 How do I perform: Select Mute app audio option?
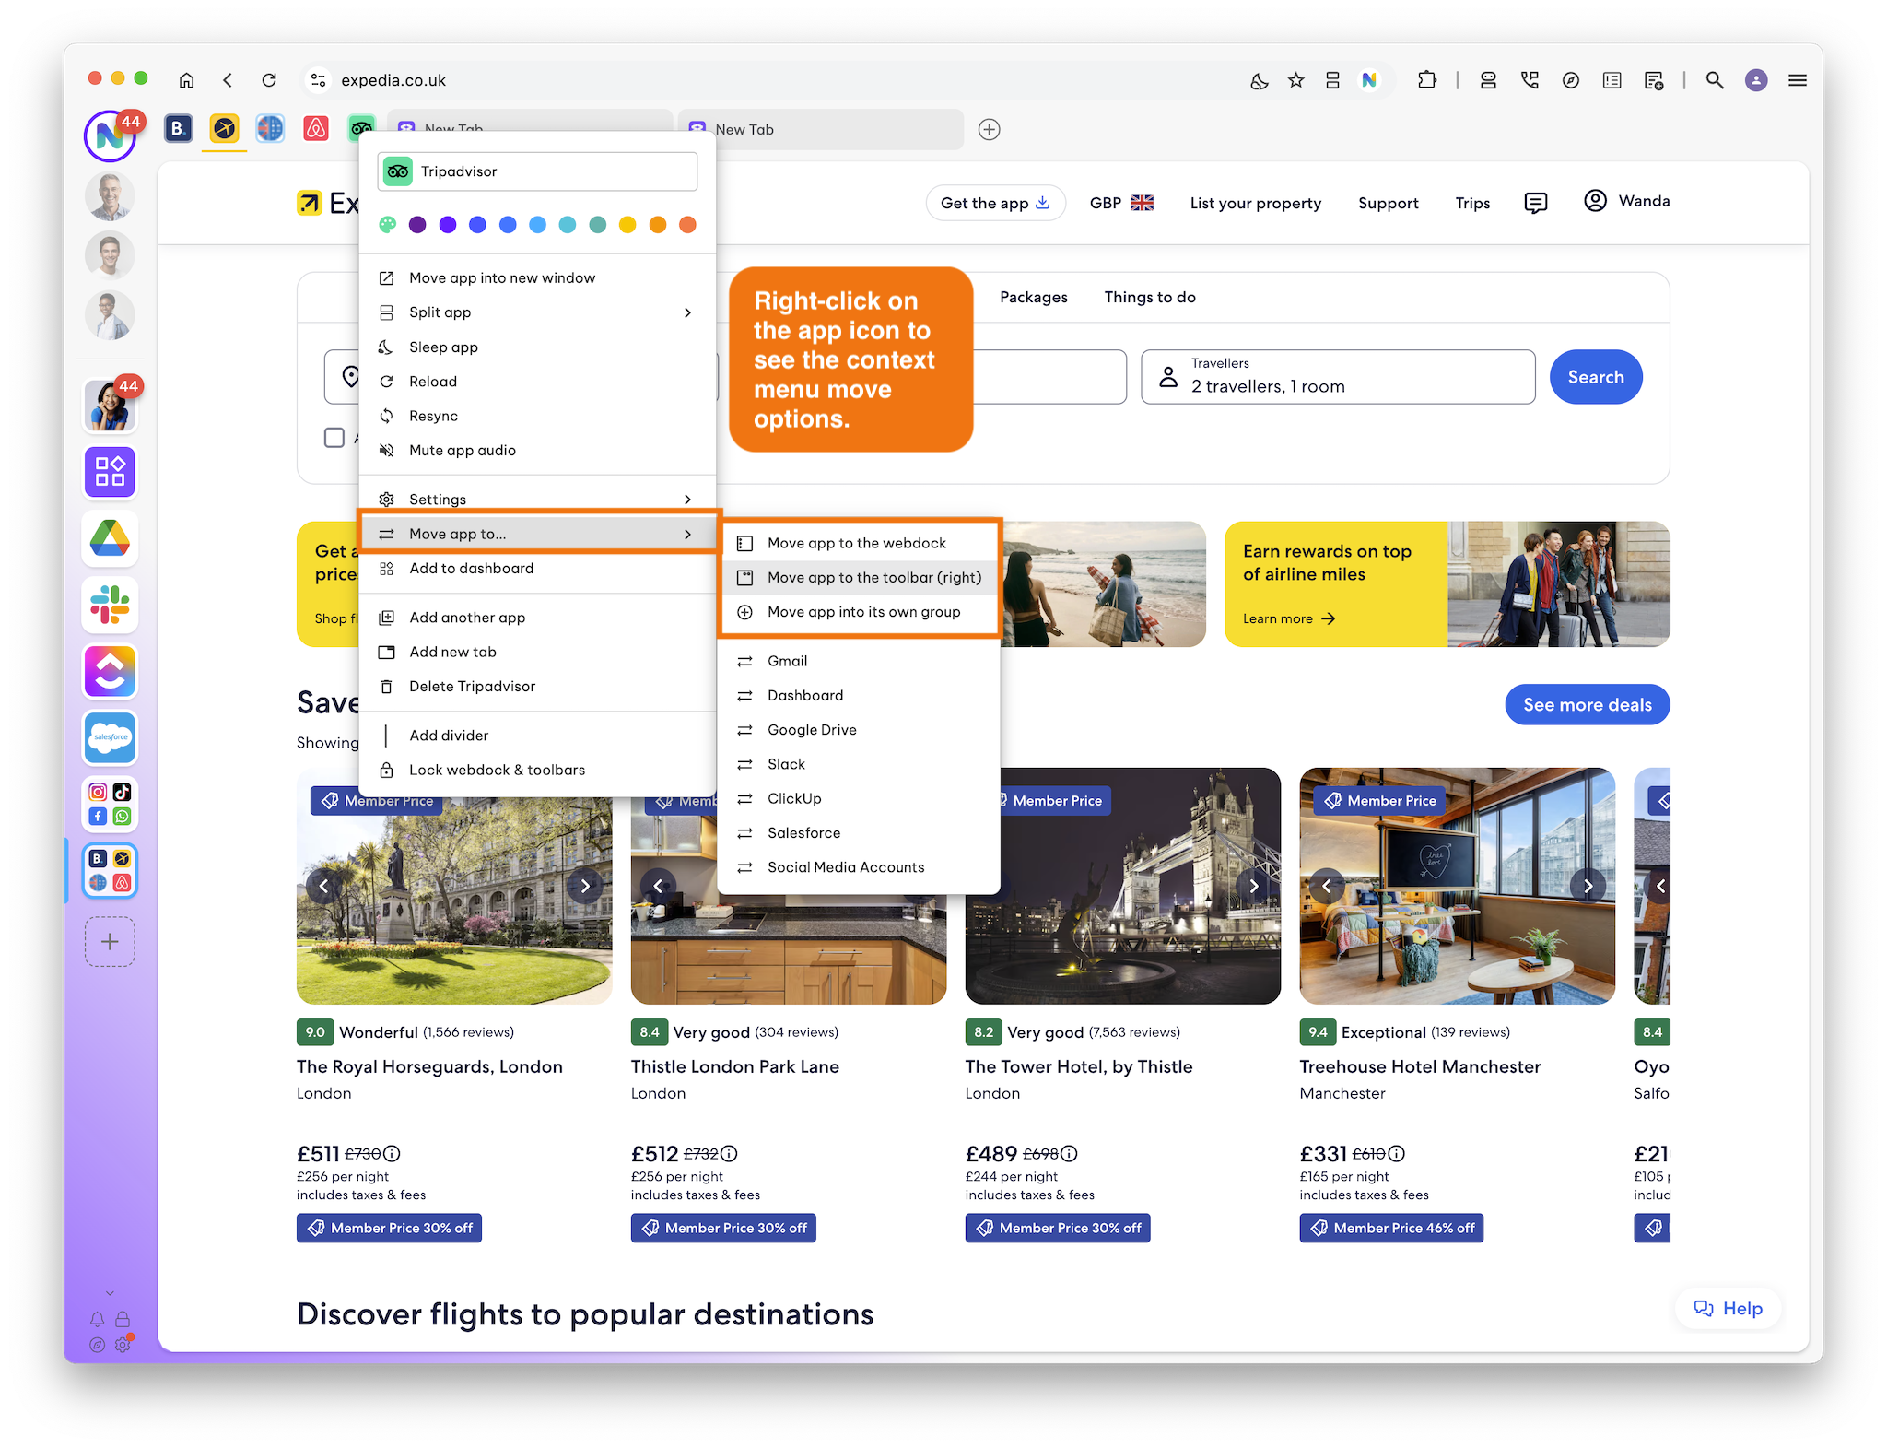pos(537,451)
